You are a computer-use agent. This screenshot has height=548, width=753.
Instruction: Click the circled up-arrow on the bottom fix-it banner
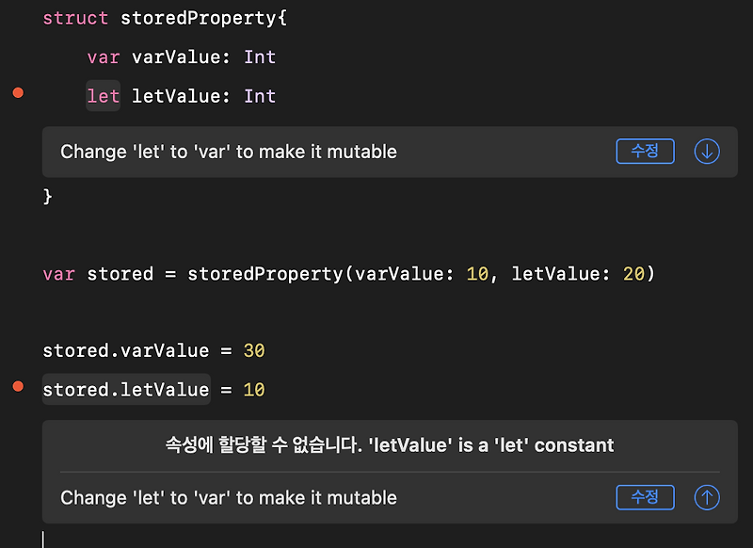(x=707, y=497)
